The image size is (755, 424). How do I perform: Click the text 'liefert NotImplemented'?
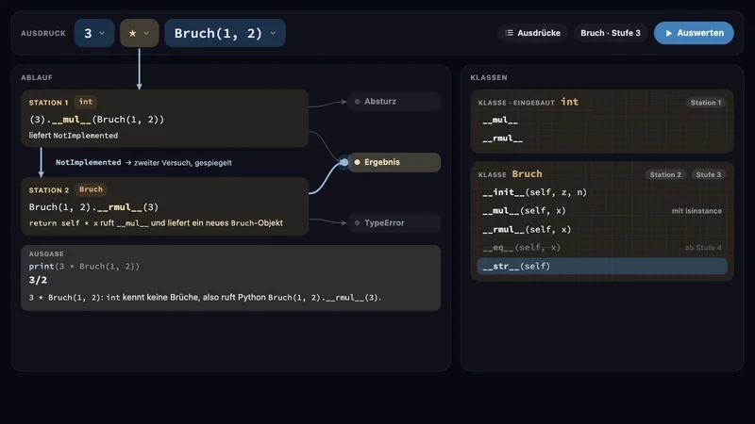tap(74, 136)
